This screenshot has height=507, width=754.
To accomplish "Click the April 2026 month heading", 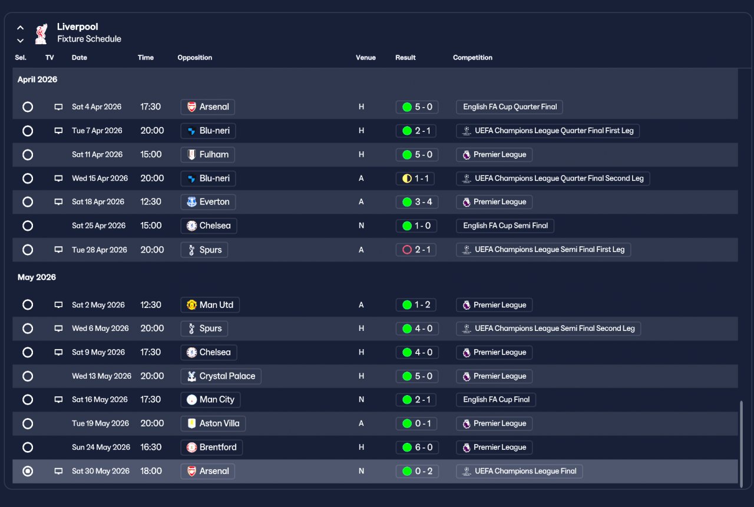I will point(38,79).
